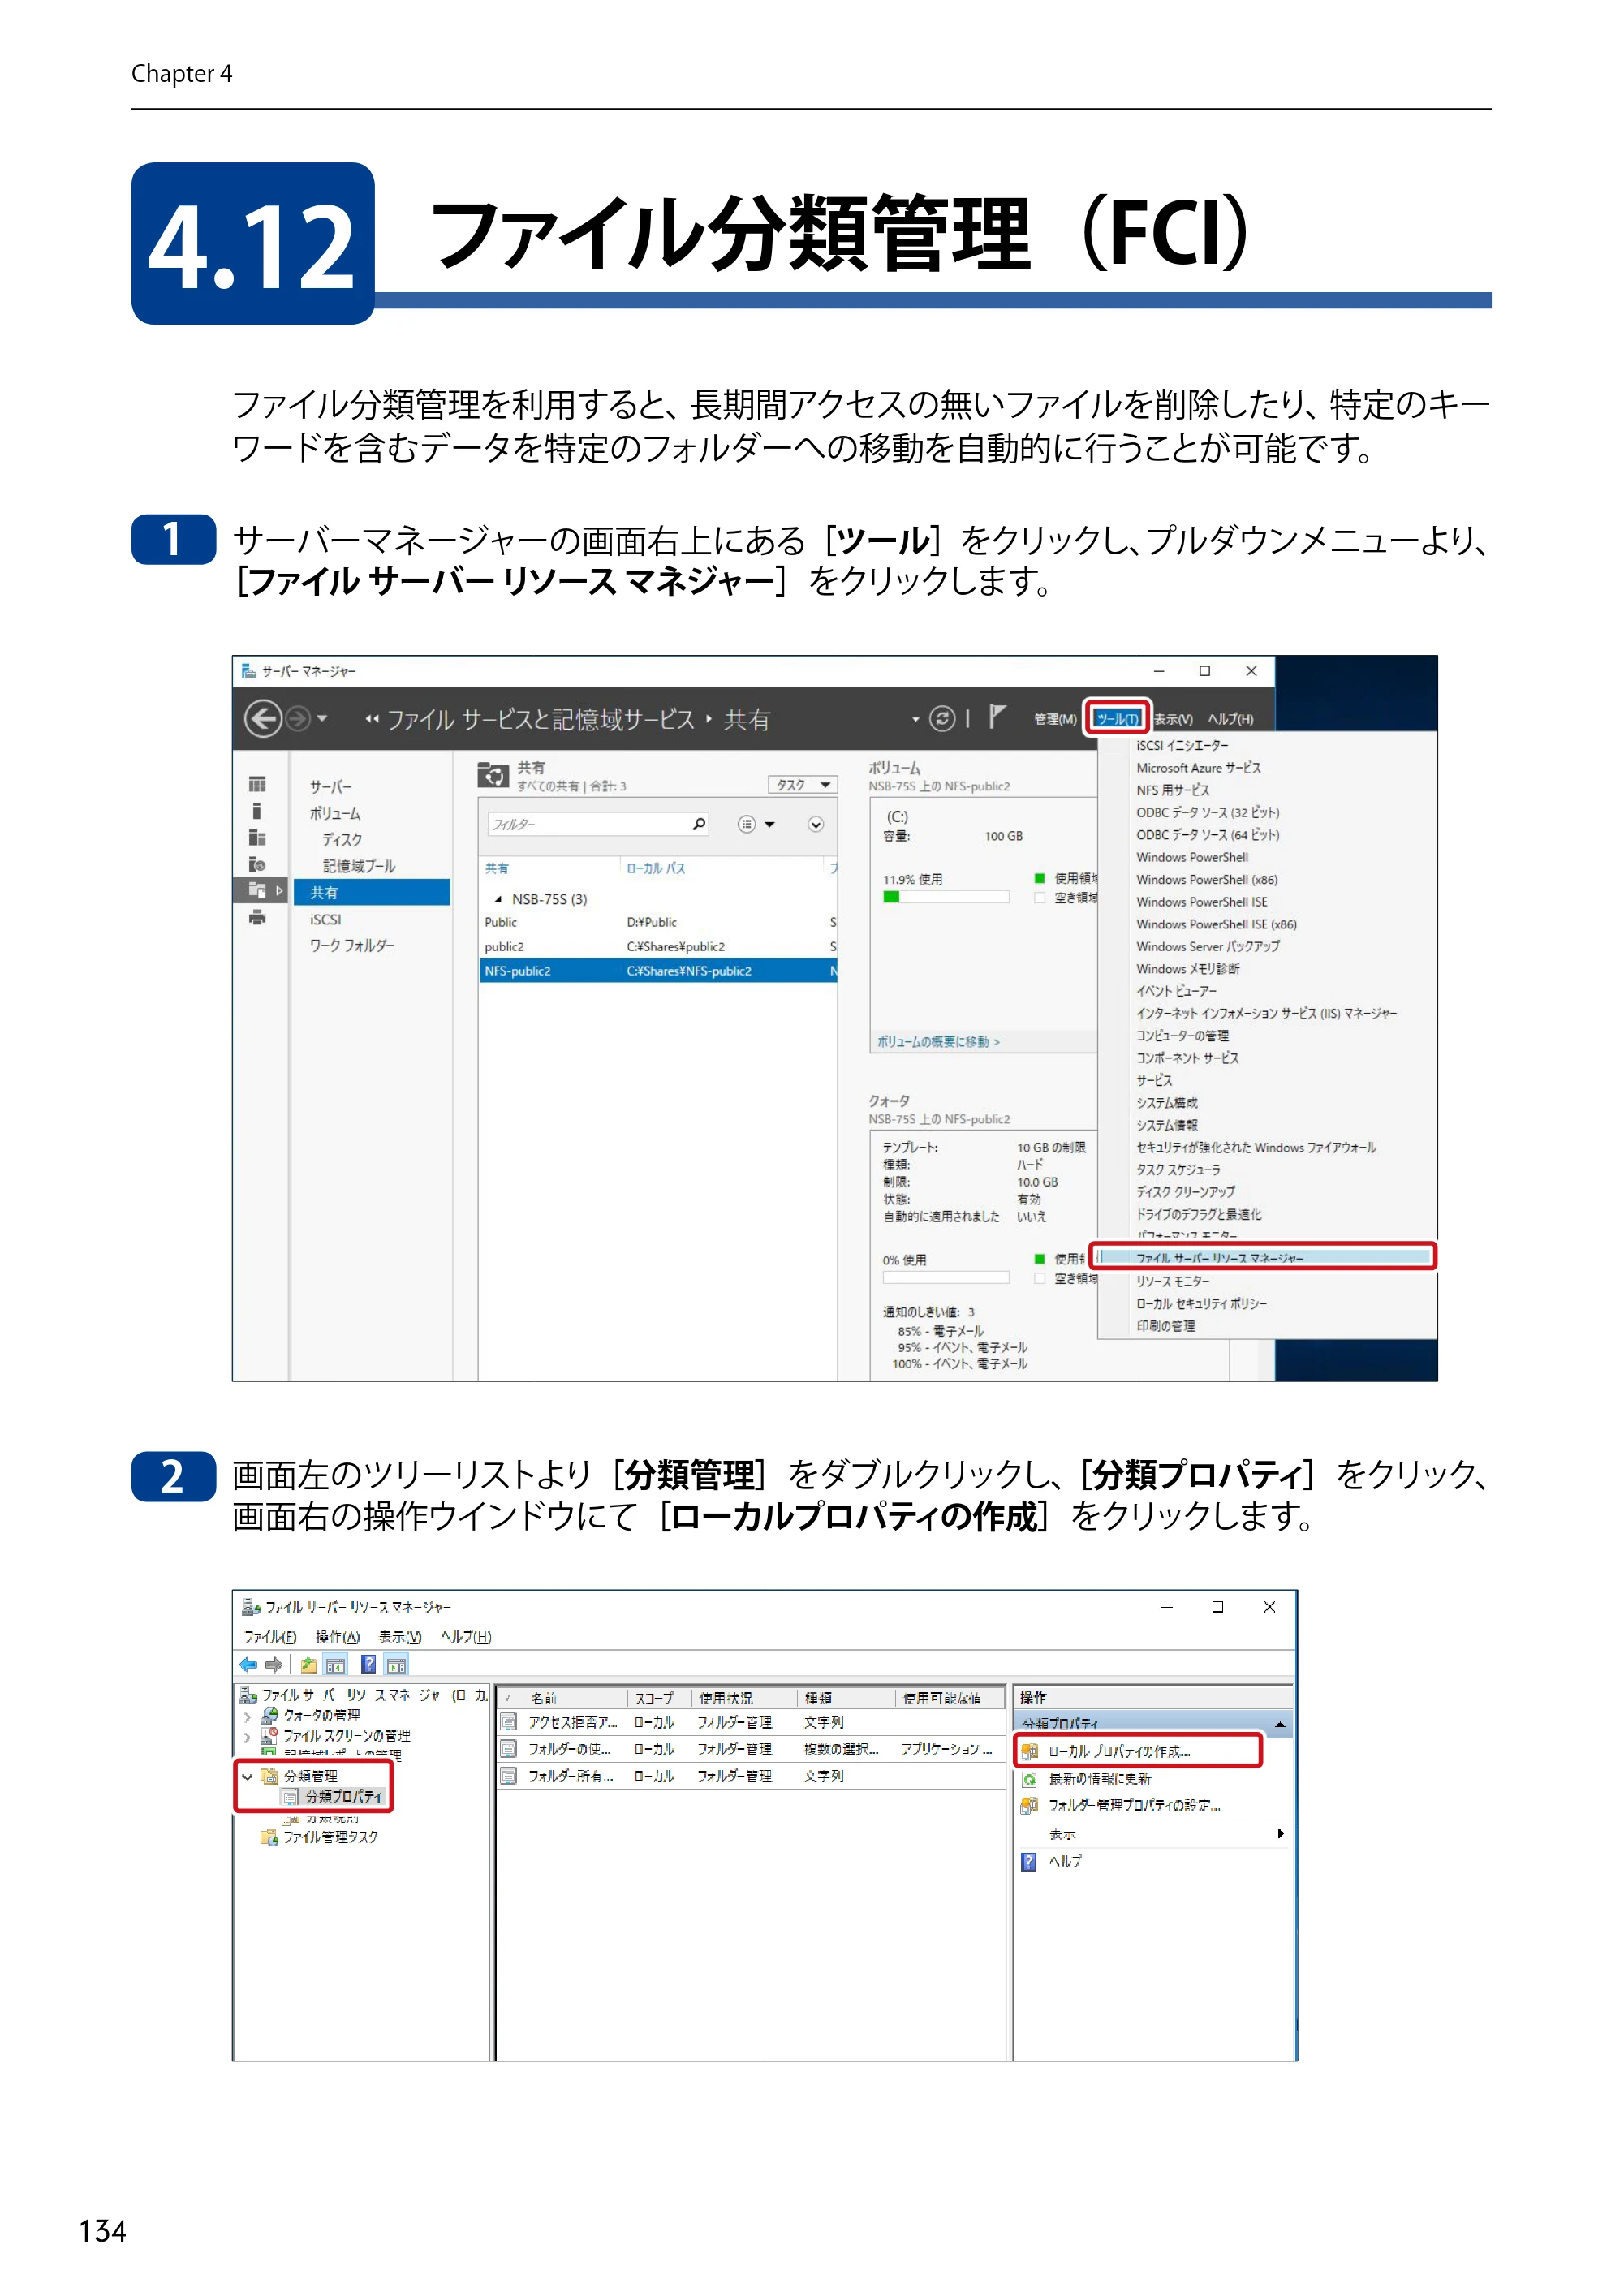This screenshot has width=1624, height=2296.
Task: Select the dashboard icon in Server Manager sidebar
Action: [258, 784]
